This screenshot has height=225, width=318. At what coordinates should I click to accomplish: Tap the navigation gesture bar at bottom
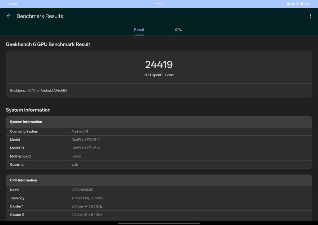[x=159, y=223]
